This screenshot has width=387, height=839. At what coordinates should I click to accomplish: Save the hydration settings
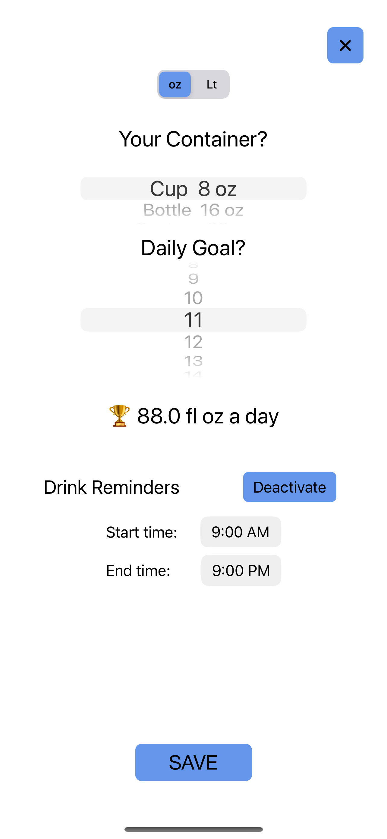click(x=193, y=762)
